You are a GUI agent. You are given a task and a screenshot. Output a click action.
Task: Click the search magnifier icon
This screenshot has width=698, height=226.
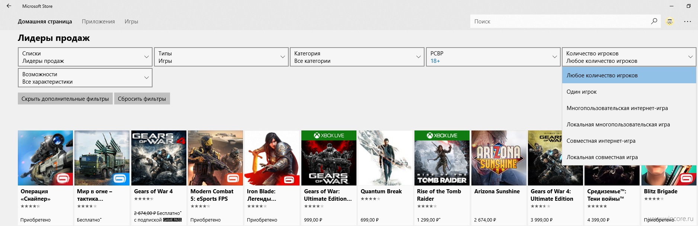click(654, 21)
